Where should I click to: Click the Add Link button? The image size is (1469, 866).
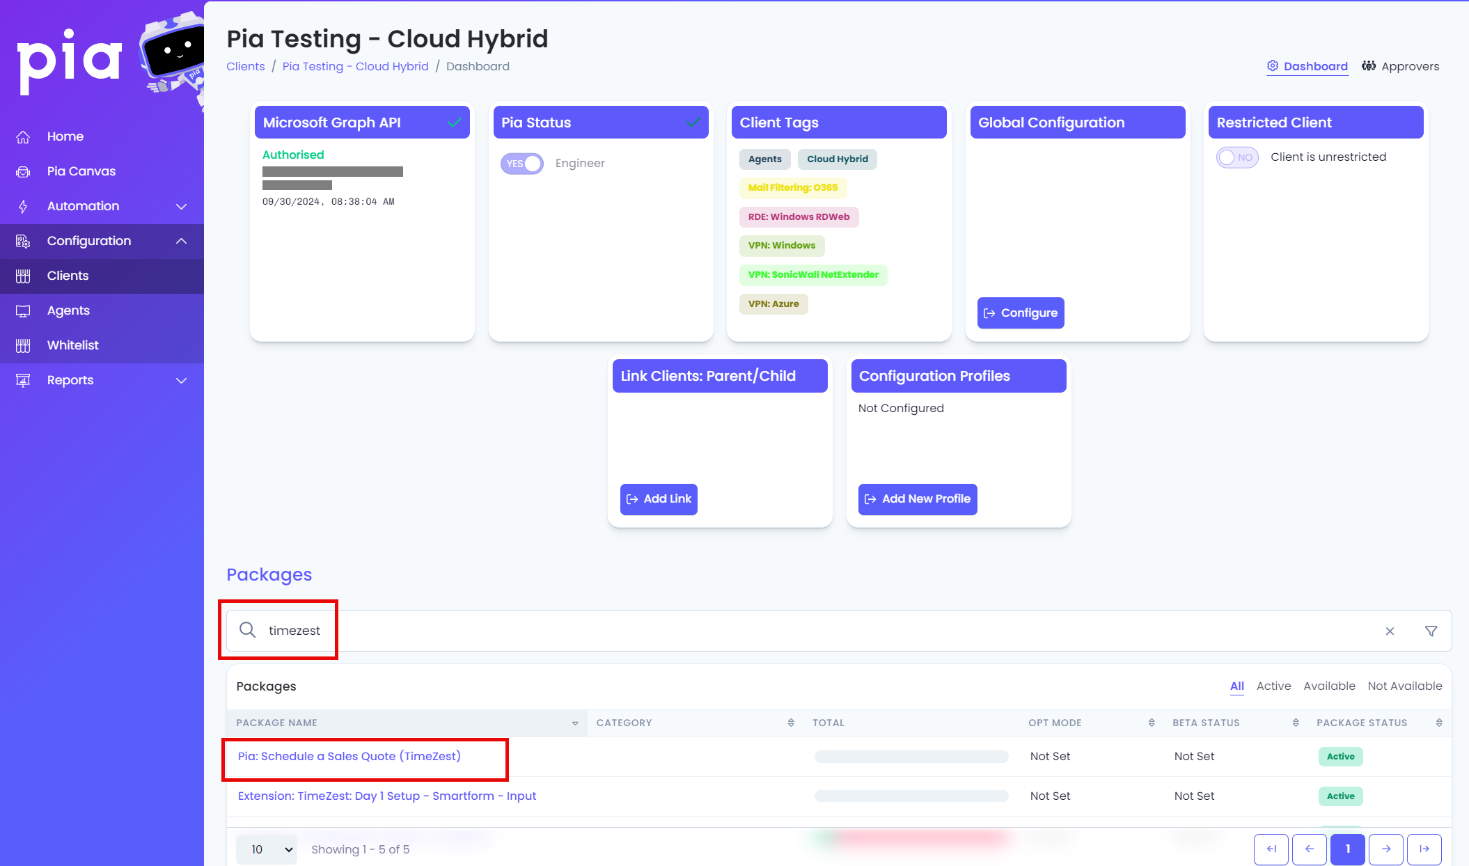pyautogui.click(x=659, y=499)
